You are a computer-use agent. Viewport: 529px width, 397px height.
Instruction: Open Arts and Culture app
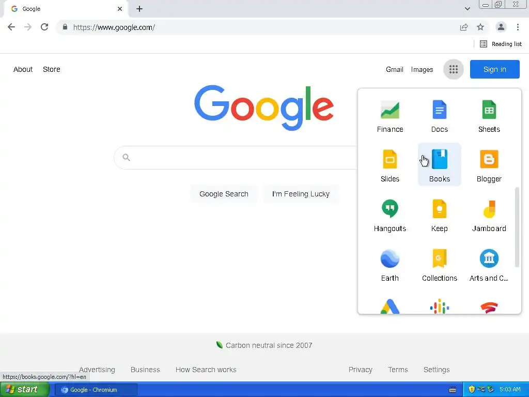(x=489, y=265)
